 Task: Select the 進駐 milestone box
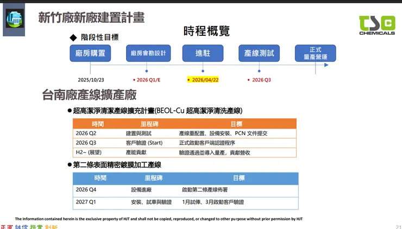203,53
